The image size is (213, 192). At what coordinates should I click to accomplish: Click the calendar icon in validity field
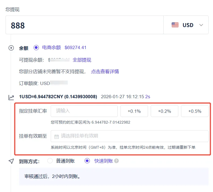click(56, 136)
